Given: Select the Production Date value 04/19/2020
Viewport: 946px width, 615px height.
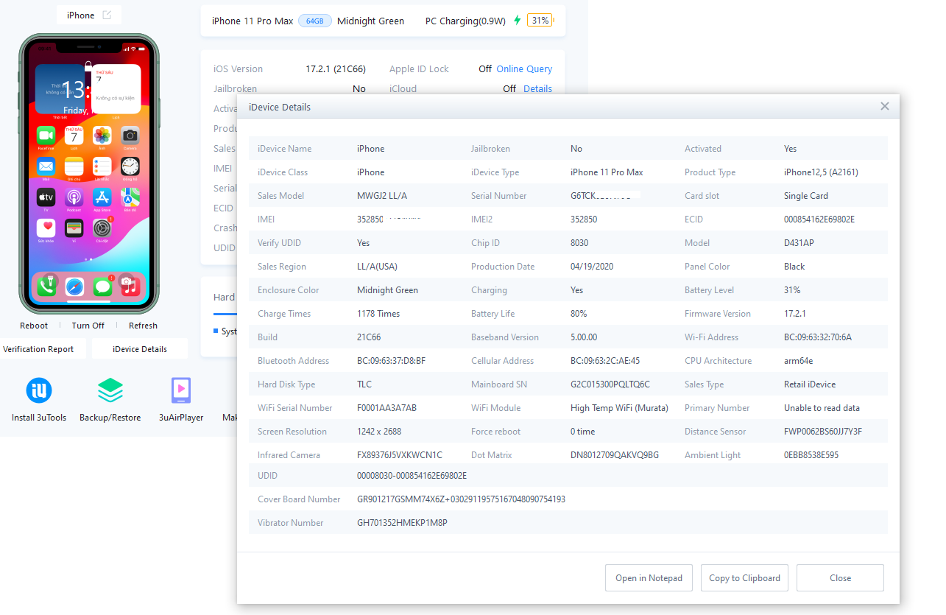Looking at the screenshot, I should pyautogui.click(x=592, y=267).
